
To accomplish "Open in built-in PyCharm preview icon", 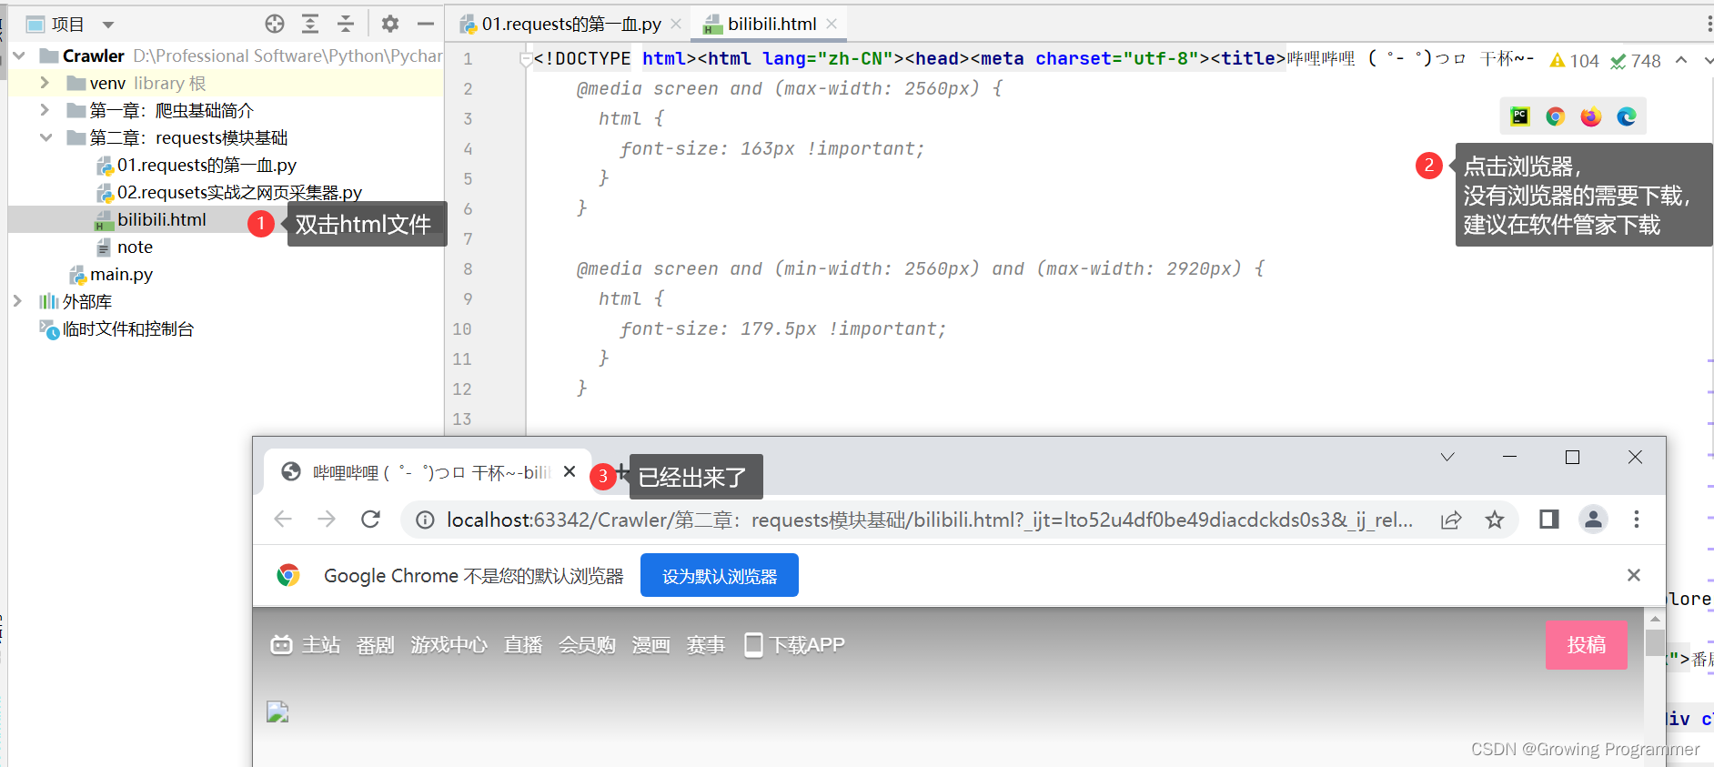I will coord(1519,116).
